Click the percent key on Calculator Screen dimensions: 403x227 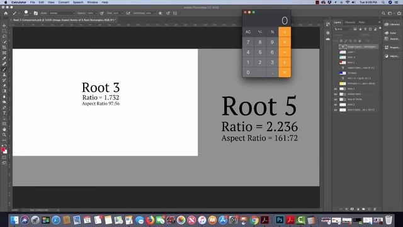(272, 32)
